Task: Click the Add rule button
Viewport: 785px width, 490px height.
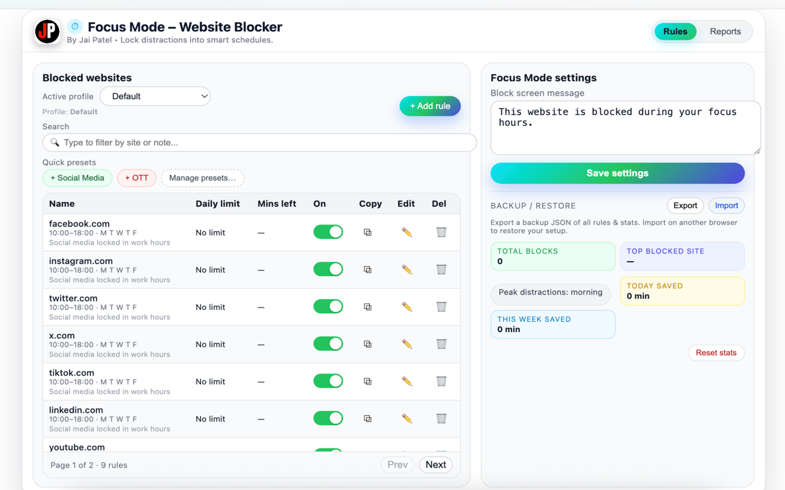Action: (x=430, y=106)
